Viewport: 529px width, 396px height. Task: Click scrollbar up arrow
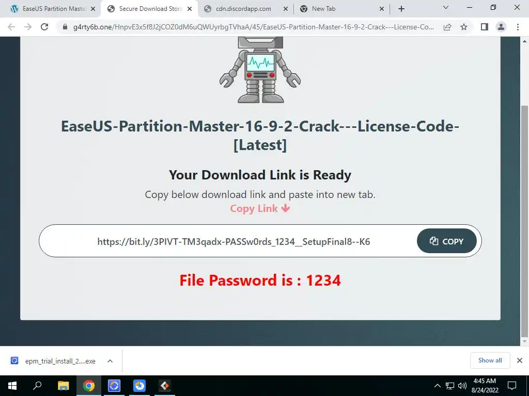point(524,41)
